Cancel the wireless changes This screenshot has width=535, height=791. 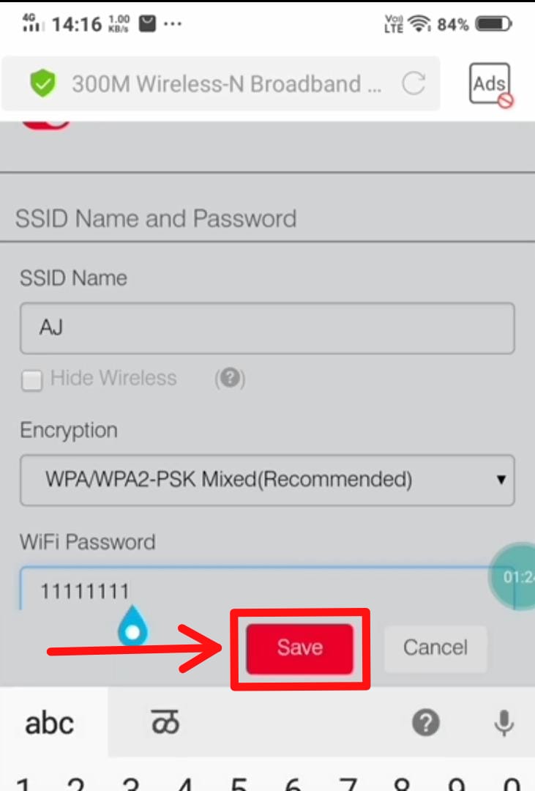point(435,648)
